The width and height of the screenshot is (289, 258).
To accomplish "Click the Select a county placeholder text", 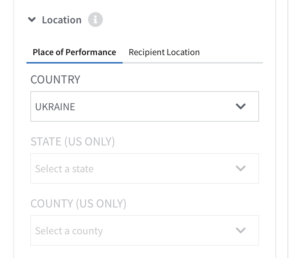I will click(x=69, y=231).
